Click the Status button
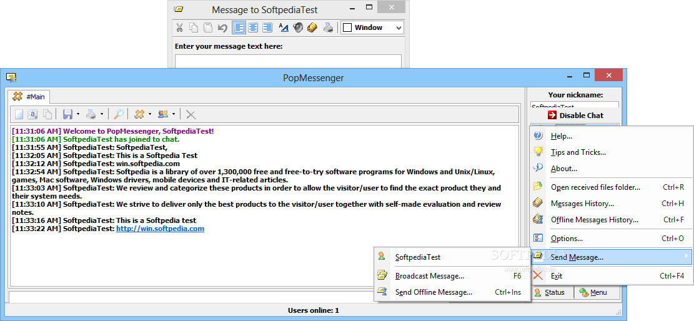This screenshot has height=321, width=694. 549,292
